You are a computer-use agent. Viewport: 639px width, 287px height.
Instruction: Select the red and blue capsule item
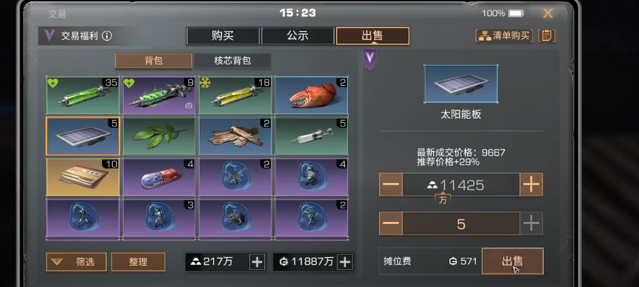click(159, 177)
